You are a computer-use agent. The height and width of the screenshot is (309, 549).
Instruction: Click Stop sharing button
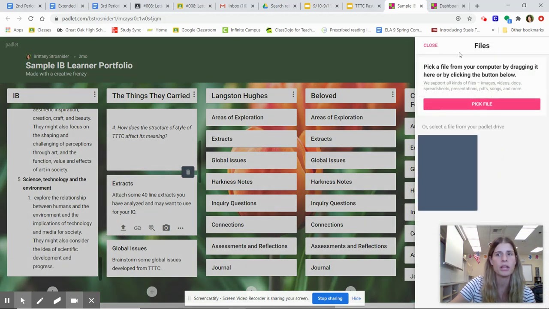click(330, 298)
